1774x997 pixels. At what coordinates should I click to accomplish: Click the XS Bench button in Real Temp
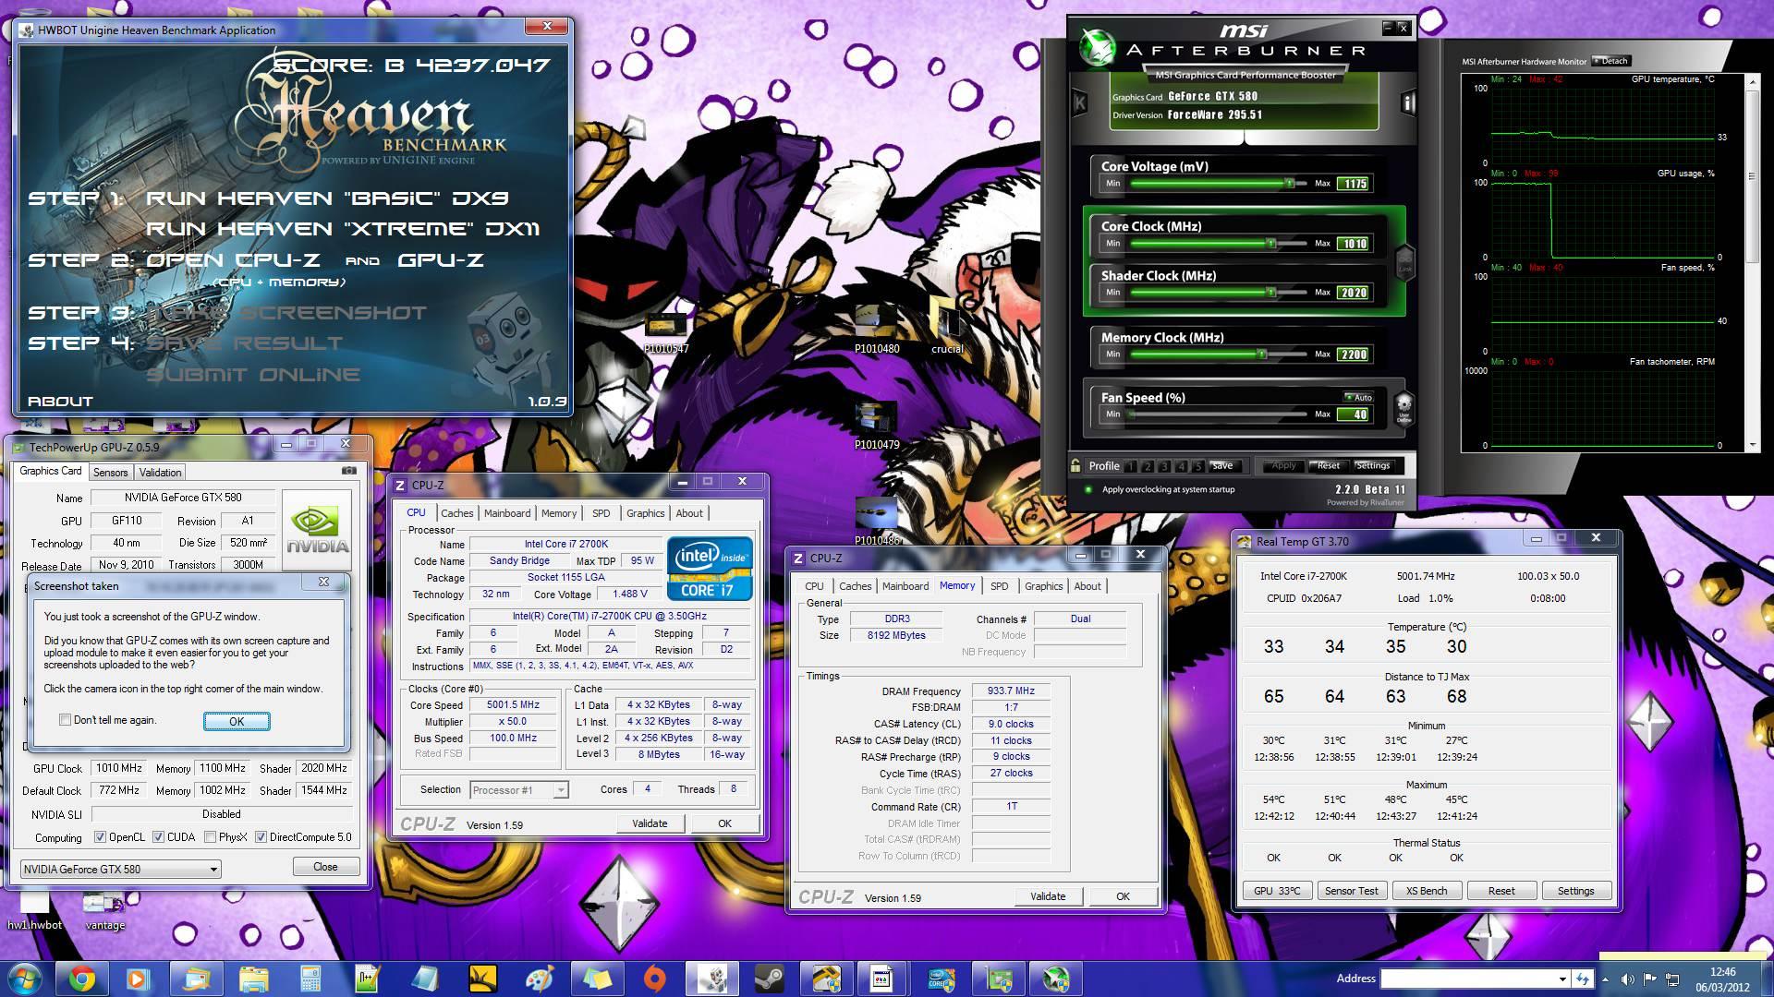click(x=1427, y=891)
